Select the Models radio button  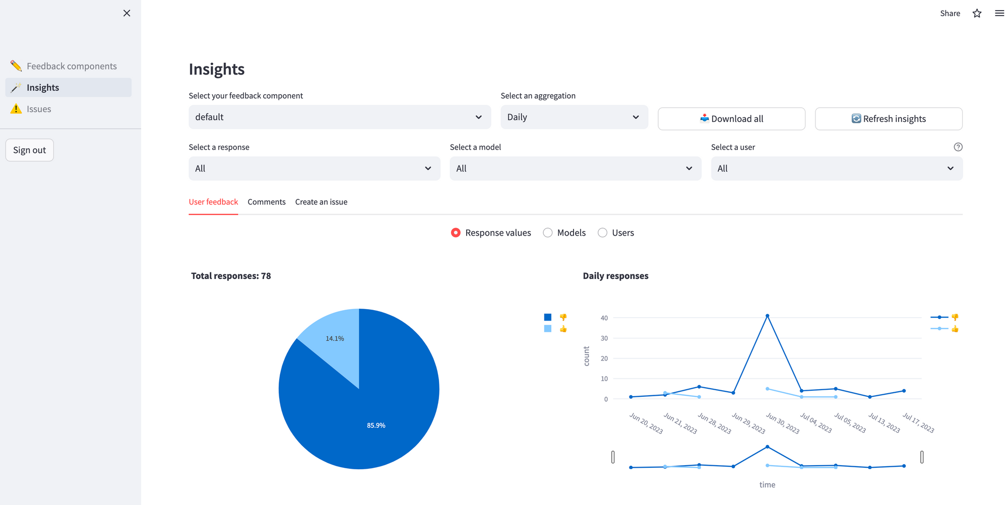547,233
